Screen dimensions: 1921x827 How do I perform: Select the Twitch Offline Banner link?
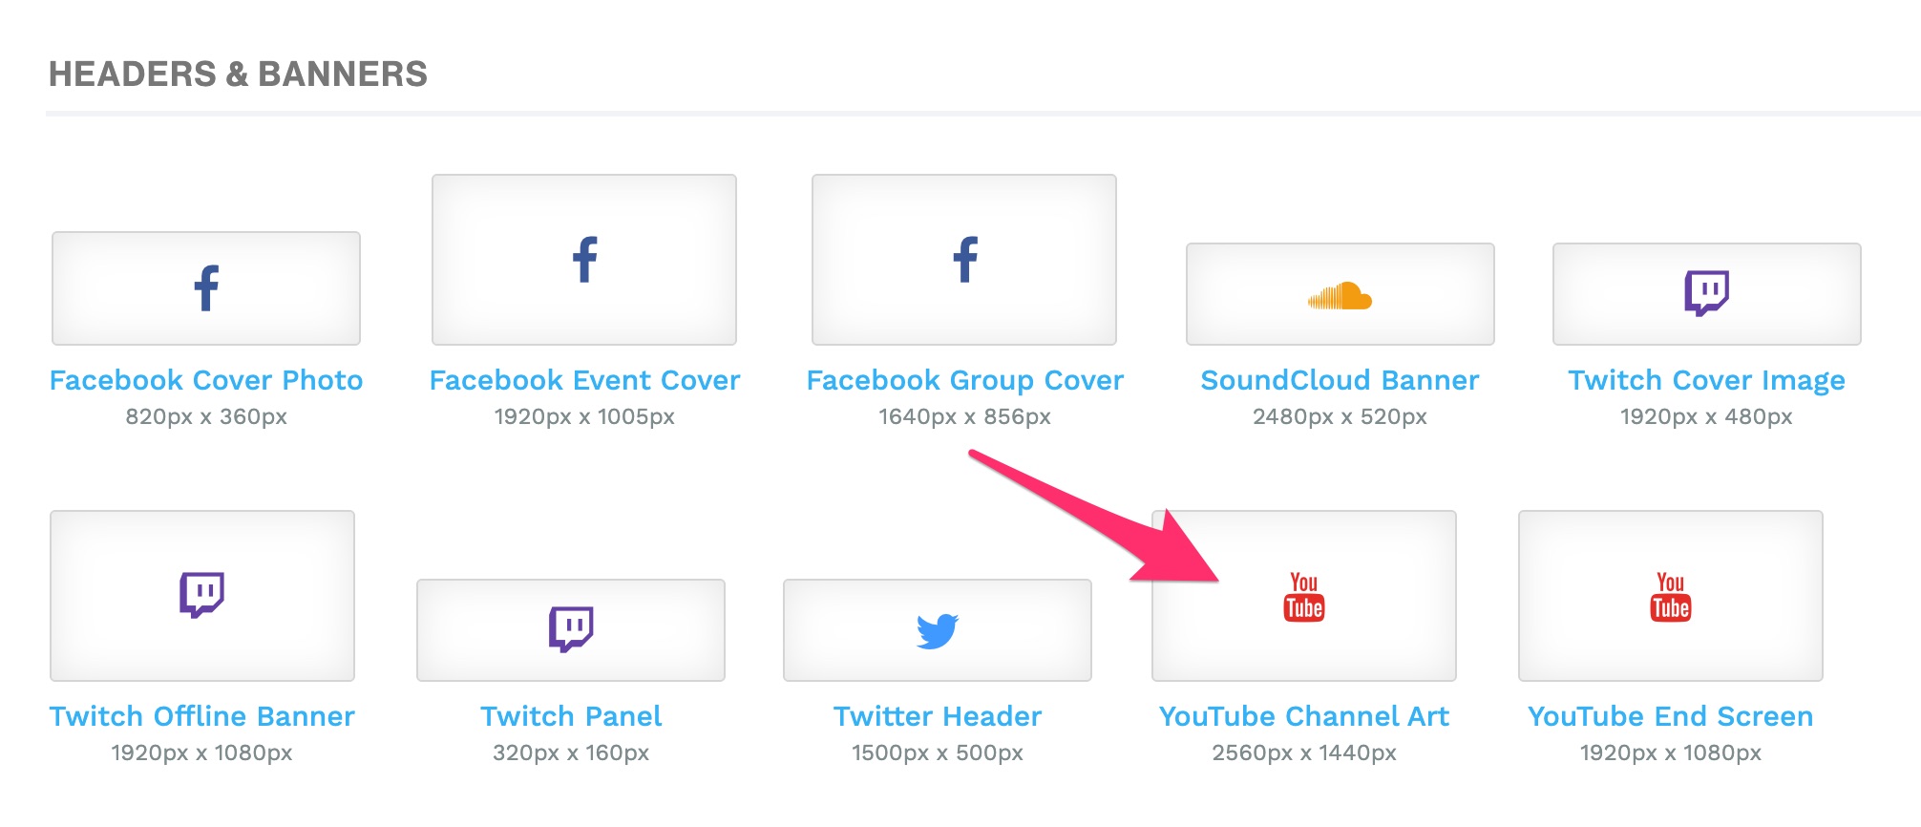point(201,716)
